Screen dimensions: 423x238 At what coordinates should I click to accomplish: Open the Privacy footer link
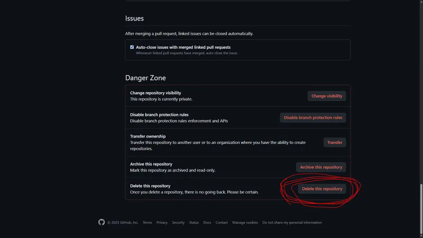162,223
